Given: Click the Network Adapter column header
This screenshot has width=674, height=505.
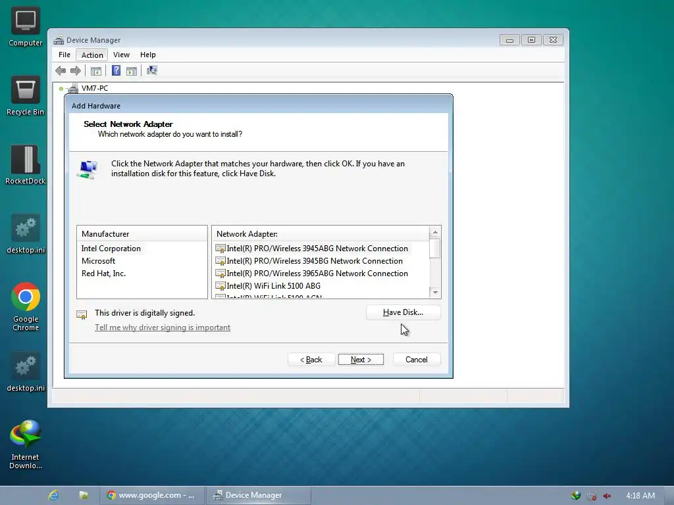Looking at the screenshot, I should coord(321,233).
